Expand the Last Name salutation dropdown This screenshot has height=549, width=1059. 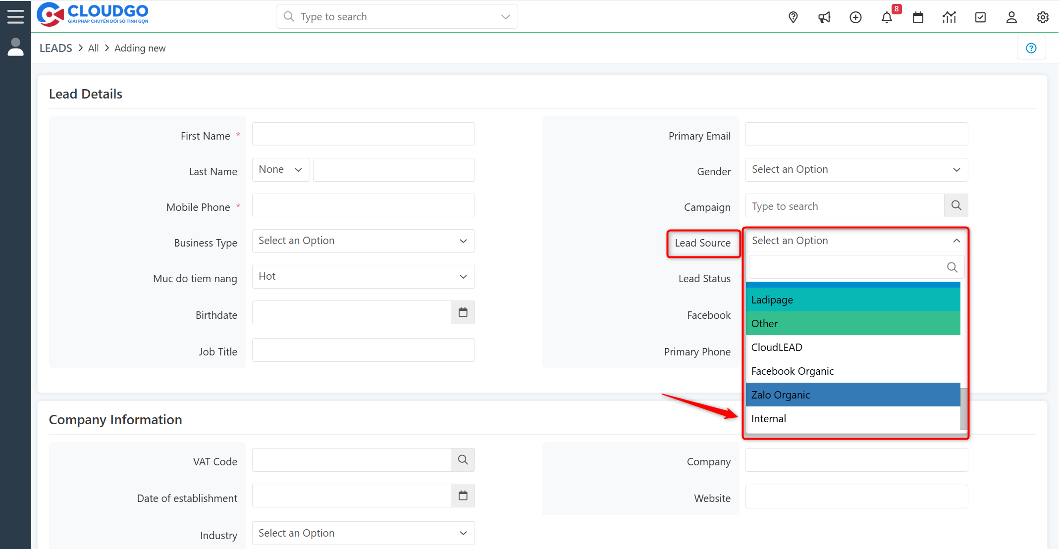pyautogui.click(x=280, y=170)
